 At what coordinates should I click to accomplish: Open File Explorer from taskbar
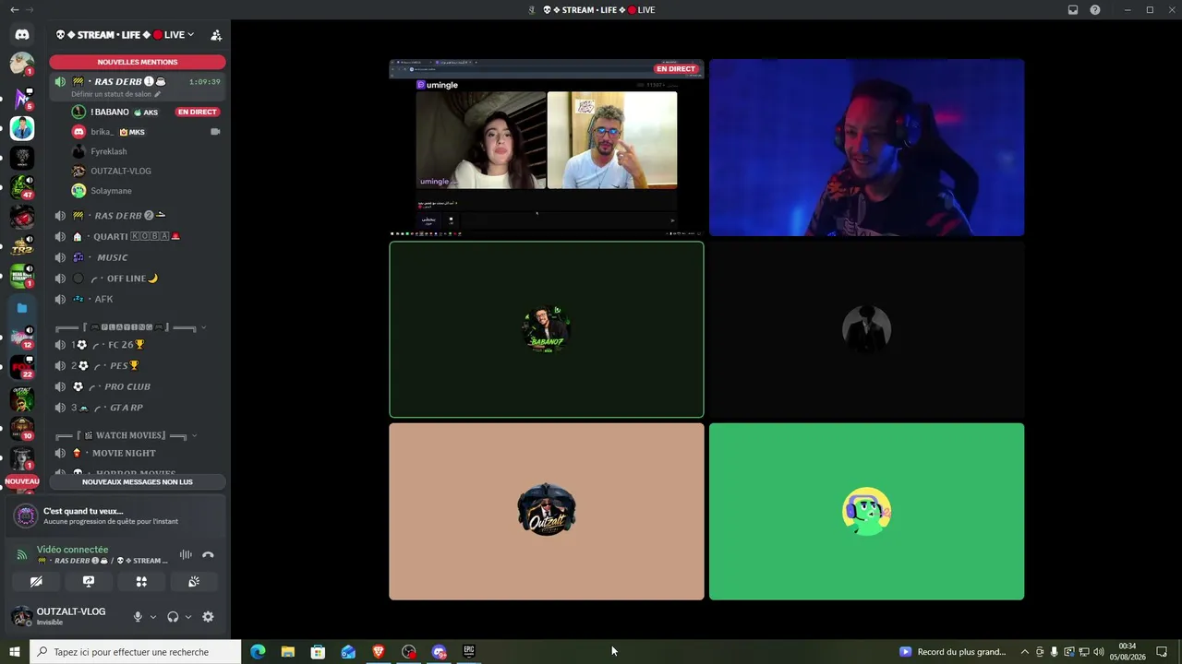pyautogui.click(x=288, y=652)
